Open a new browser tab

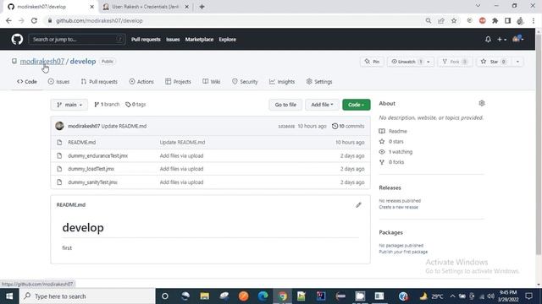pyautogui.click(x=202, y=7)
